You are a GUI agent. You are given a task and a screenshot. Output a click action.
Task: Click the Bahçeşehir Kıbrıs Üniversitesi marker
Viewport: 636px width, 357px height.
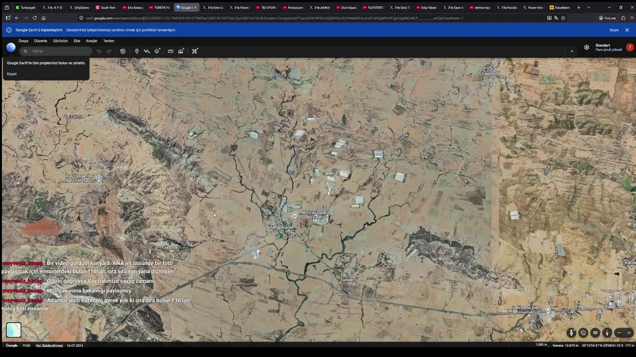pos(548,309)
